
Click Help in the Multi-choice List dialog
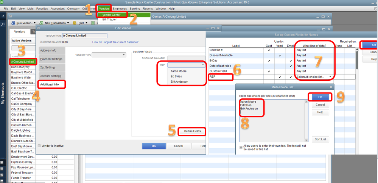(320, 112)
